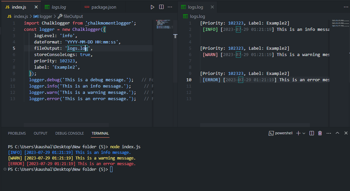Click the dateFormat string value
350x191 pixels.
coord(92,42)
